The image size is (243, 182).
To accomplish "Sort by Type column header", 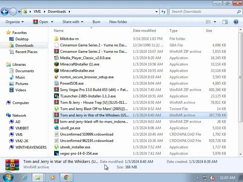I will [186, 31].
